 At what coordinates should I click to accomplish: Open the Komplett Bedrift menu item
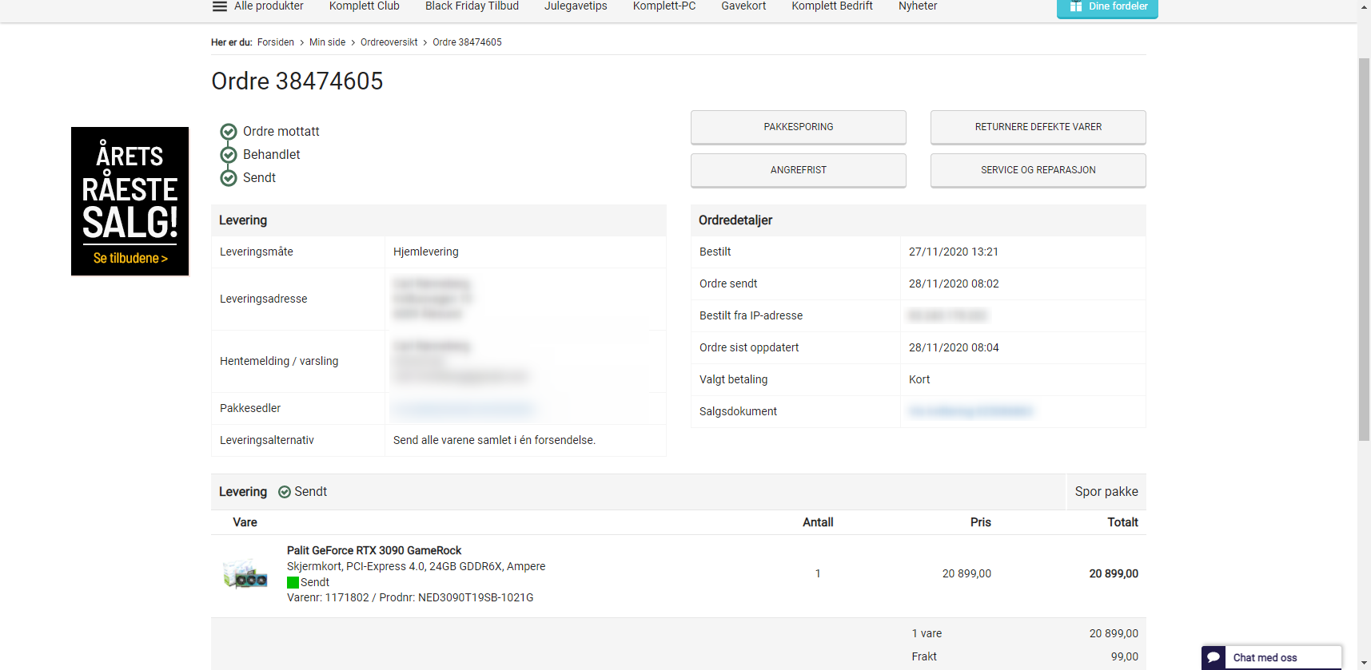(x=832, y=6)
